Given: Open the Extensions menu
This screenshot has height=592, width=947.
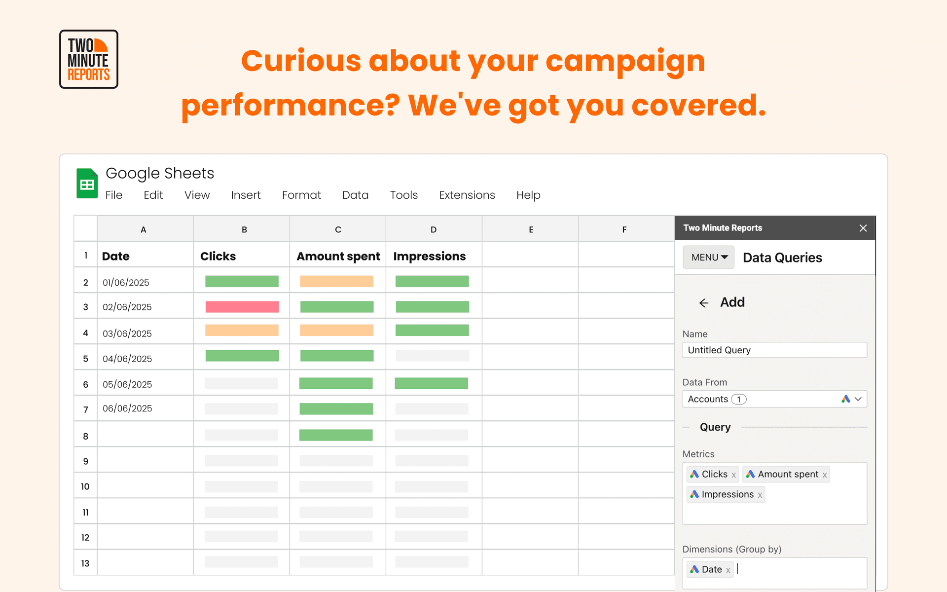Looking at the screenshot, I should (x=467, y=195).
